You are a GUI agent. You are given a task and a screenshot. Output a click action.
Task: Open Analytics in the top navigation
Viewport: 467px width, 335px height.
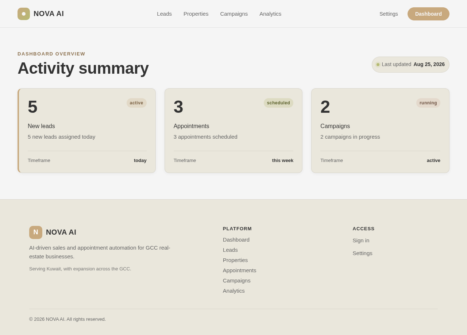[270, 14]
